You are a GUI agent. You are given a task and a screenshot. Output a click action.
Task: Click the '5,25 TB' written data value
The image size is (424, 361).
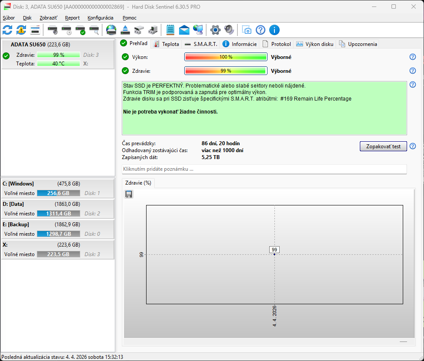(x=211, y=157)
